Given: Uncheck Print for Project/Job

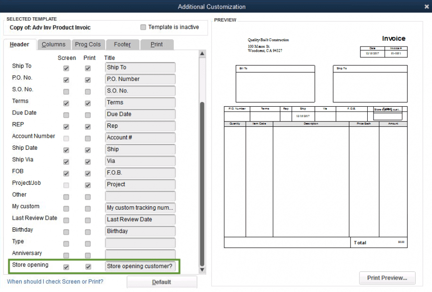Looking at the screenshot, I should [88, 184].
